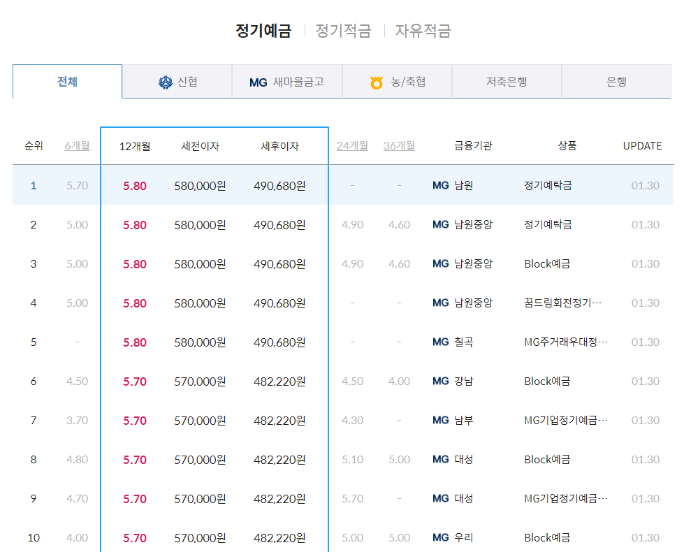691x552 pixels.
Task: Click 4.70 six-month rate in rank 9 row
Action: tap(77, 499)
